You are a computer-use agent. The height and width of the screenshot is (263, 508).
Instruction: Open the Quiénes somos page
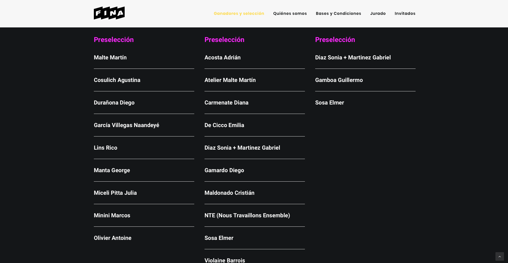(x=290, y=13)
